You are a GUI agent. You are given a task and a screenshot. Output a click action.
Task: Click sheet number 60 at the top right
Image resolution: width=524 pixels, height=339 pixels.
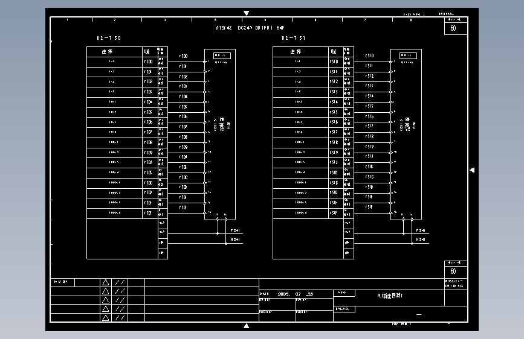[453, 28]
